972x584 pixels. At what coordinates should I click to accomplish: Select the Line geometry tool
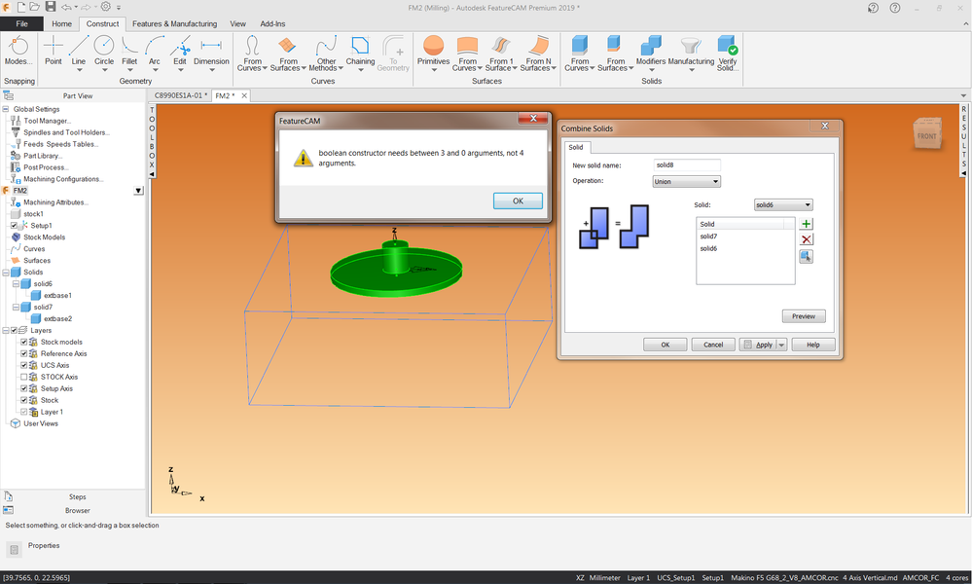(79, 51)
